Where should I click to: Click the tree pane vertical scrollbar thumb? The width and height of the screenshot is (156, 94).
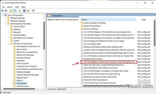click(x=44, y=35)
